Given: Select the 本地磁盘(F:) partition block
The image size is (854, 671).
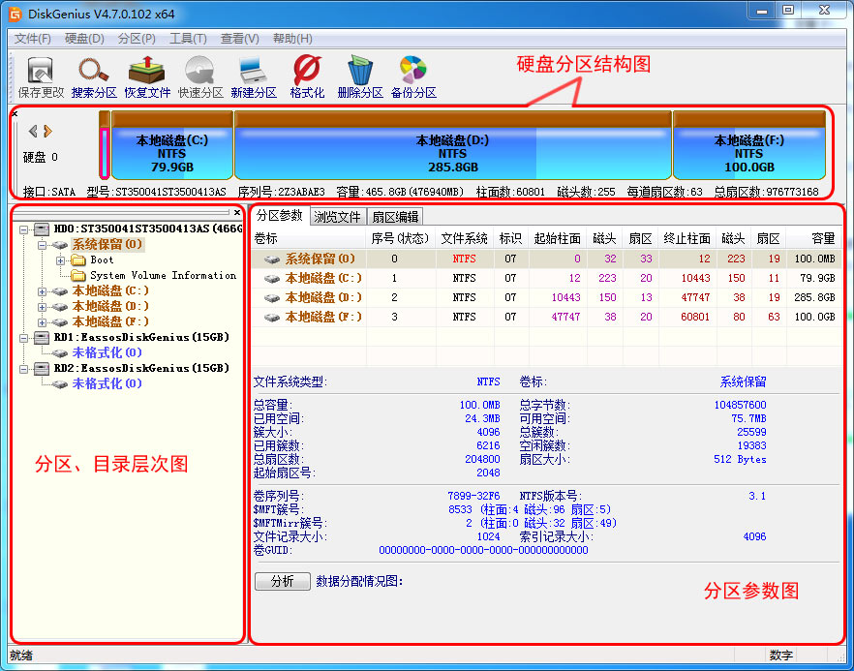Looking at the screenshot, I should point(748,147).
